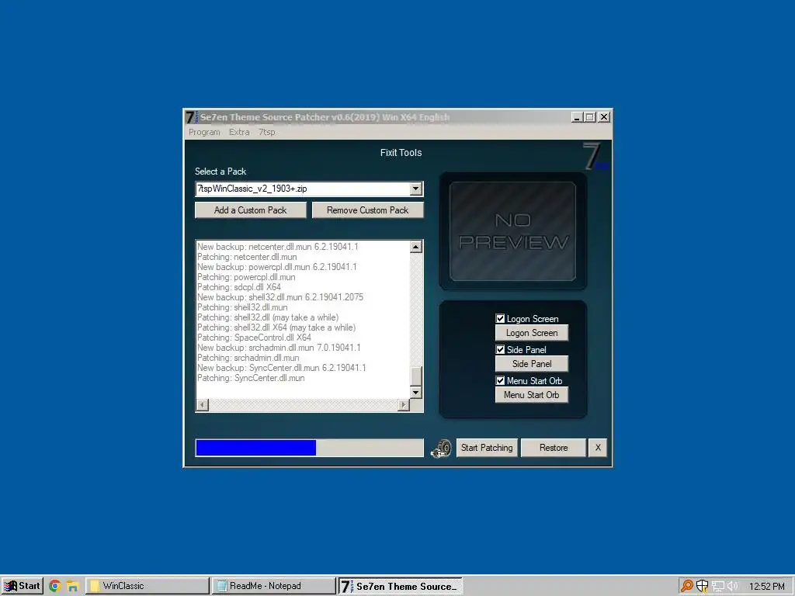Click log line 'New backup: shell32.dll.mun 6.2.19041.2075'

coord(280,297)
